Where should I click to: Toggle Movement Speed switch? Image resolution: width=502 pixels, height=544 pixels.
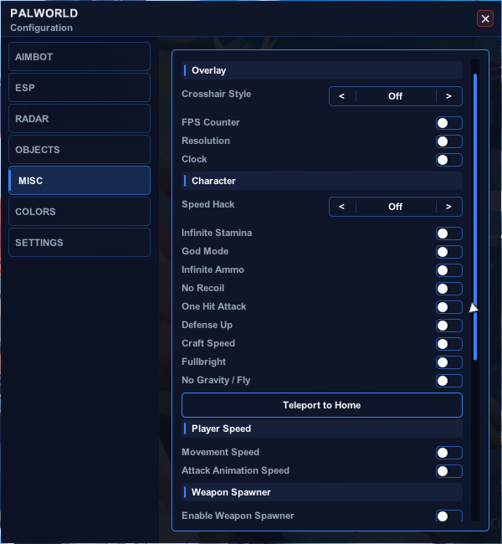pos(449,453)
